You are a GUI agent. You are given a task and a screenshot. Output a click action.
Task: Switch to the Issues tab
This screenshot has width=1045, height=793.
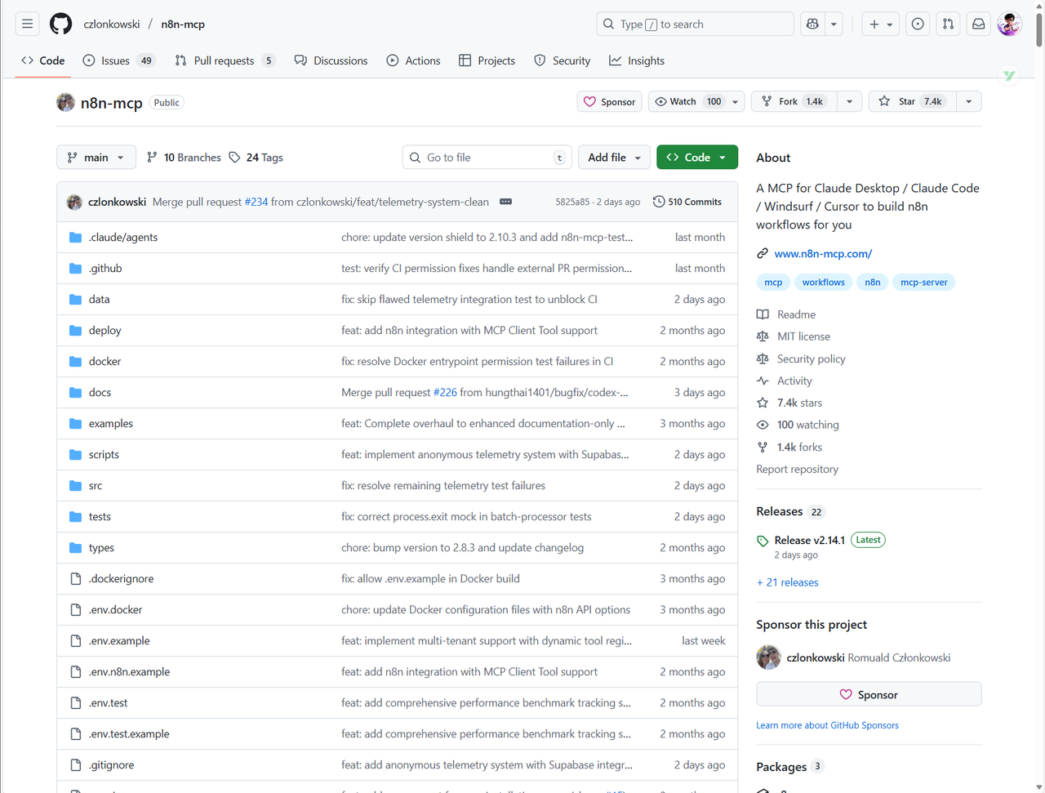(x=119, y=60)
